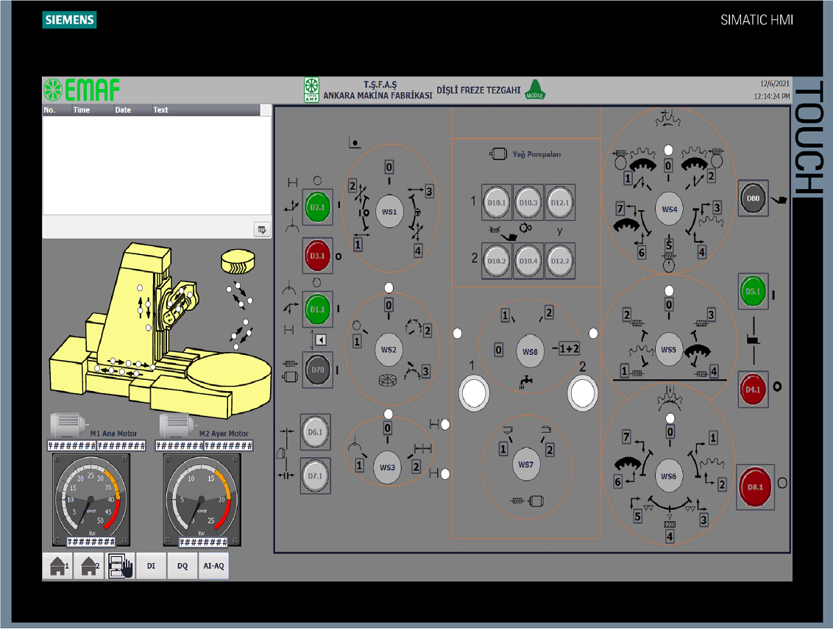Toggle the D10.1 oil pump button
This screenshot has width=833, height=632.
497,203
